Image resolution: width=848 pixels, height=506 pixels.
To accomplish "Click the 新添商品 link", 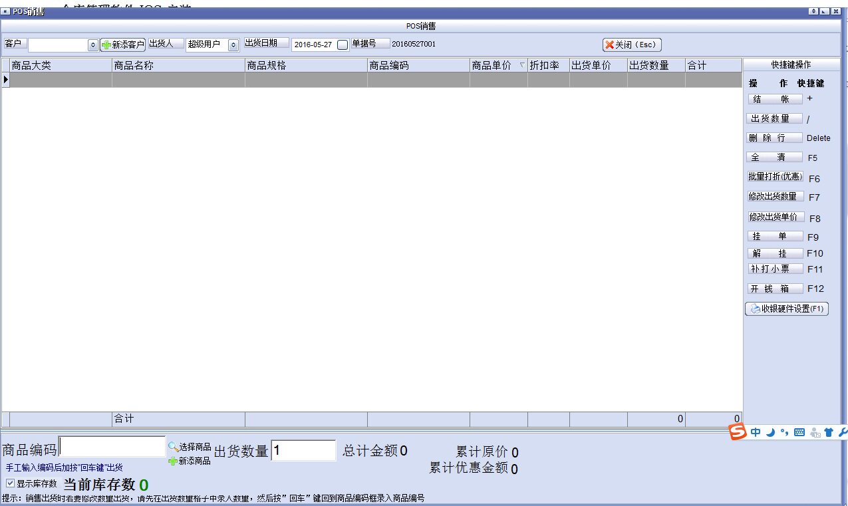I will (194, 461).
